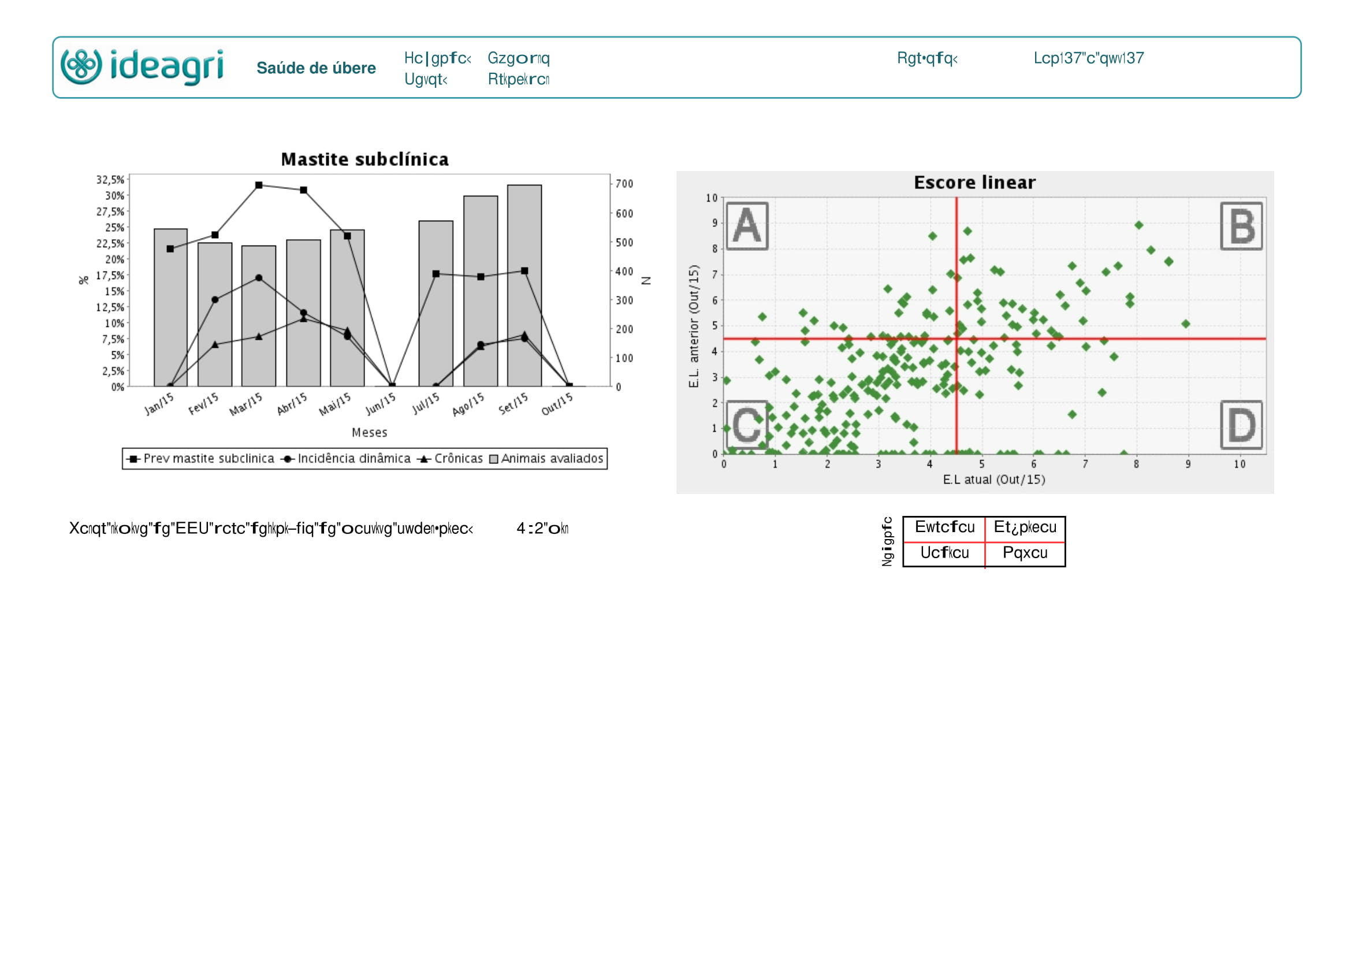Select the quadrant D box in Escore linear
This screenshot has height=955, width=1351.
tap(1242, 425)
